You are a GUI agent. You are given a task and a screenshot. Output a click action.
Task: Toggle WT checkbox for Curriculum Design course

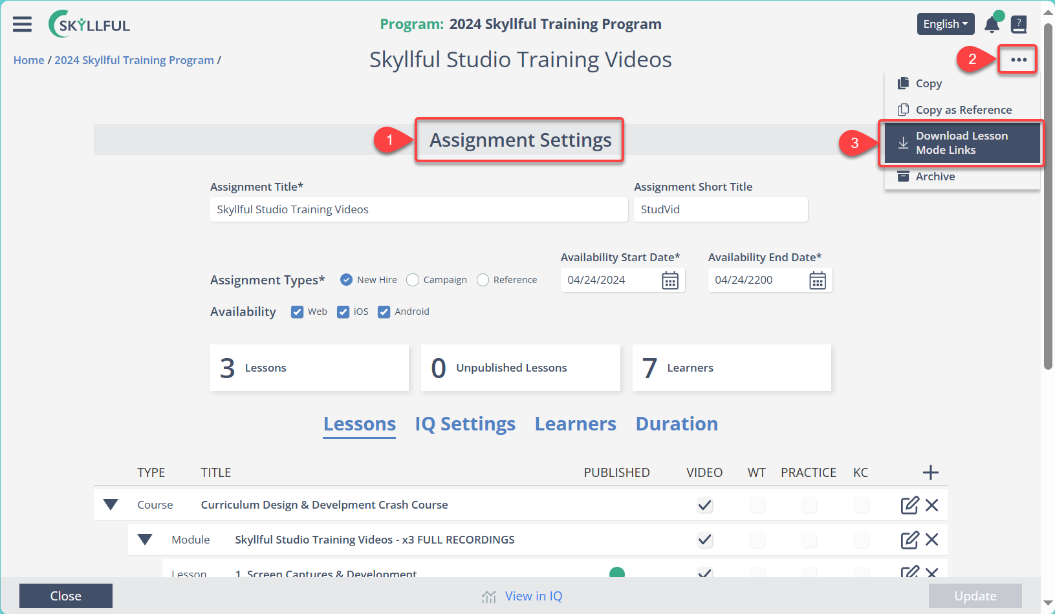tap(757, 505)
